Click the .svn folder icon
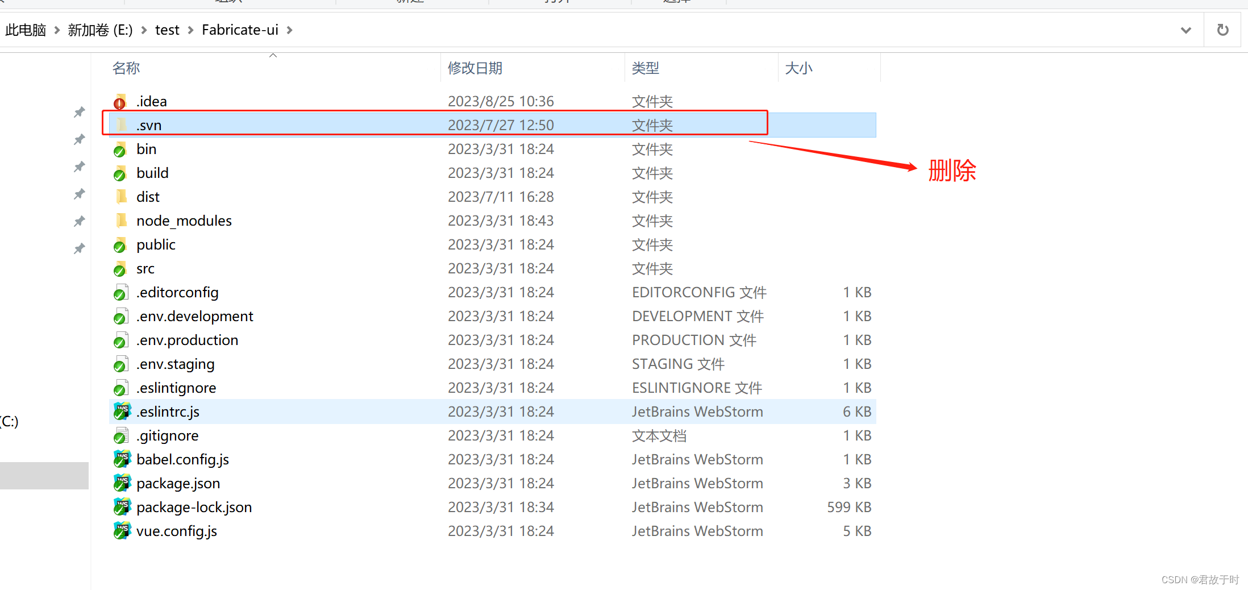Viewport: 1248px width, 590px height. coord(120,125)
